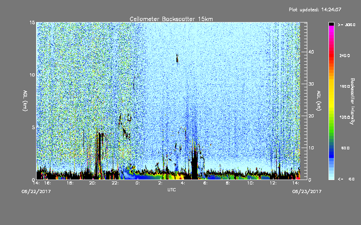Select the 30 kft tick on right axis

coord(311,84)
